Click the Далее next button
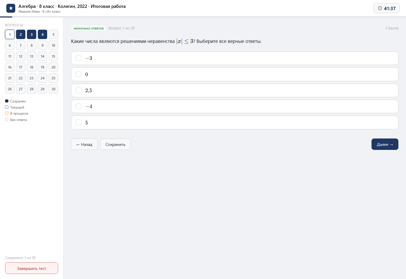Viewport: 406px width, 279px height. pos(385,144)
